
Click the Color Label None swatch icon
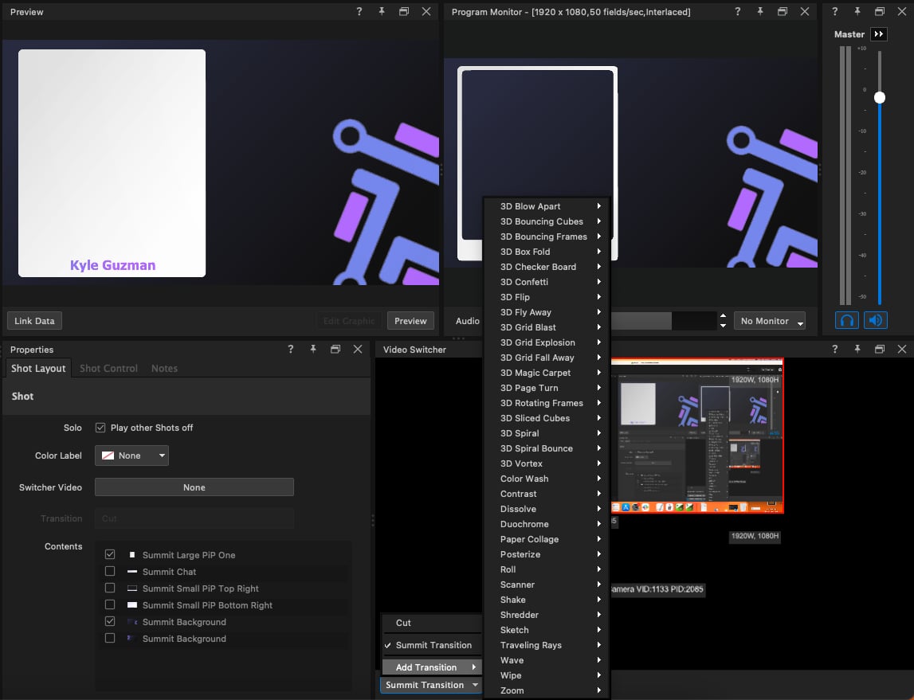pyautogui.click(x=108, y=456)
